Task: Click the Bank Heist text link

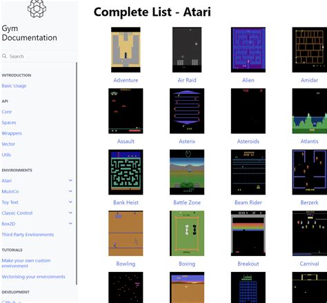Action: (x=126, y=202)
